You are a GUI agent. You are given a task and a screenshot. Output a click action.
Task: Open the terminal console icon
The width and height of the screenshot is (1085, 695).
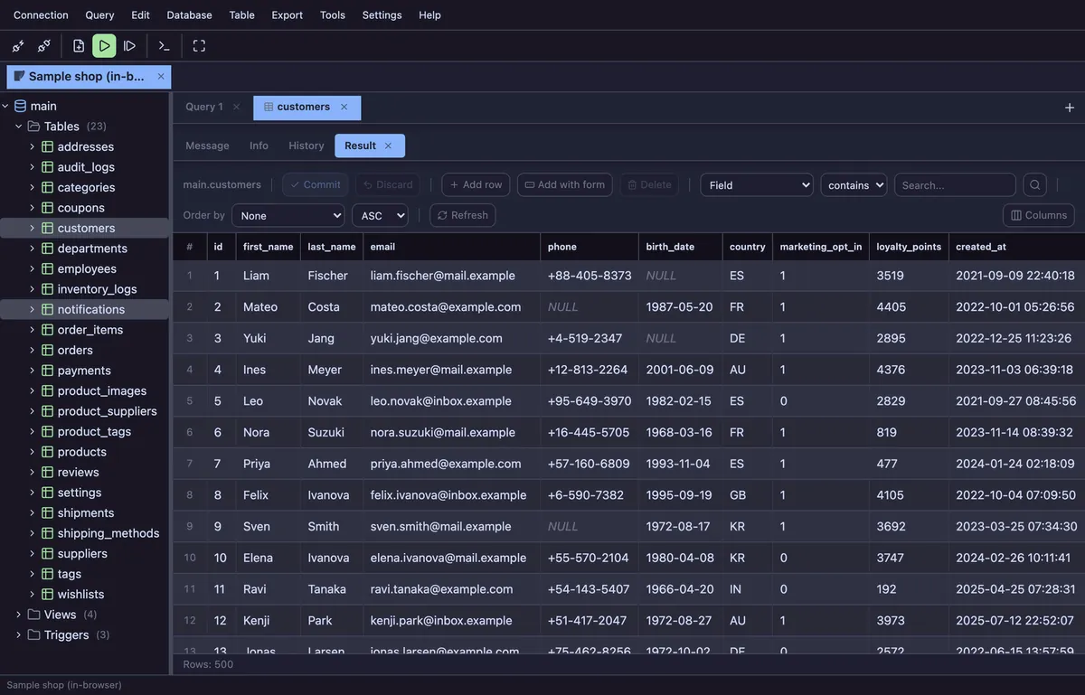[164, 46]
